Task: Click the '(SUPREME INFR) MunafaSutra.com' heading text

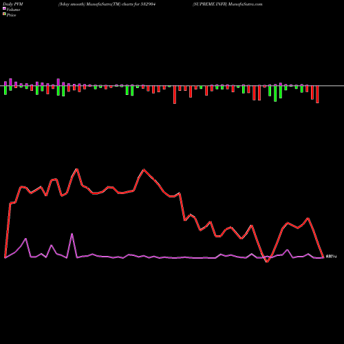Action: click(227, 4)
